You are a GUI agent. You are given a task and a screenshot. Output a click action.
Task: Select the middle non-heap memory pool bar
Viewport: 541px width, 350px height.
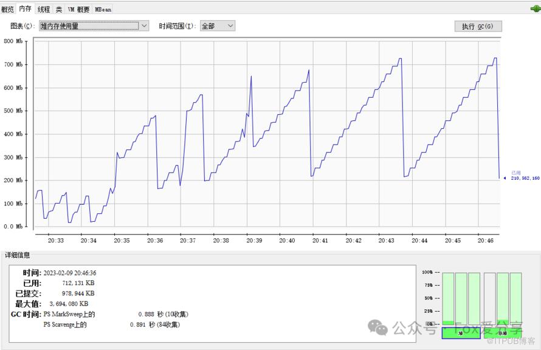(x=503, y=298)
